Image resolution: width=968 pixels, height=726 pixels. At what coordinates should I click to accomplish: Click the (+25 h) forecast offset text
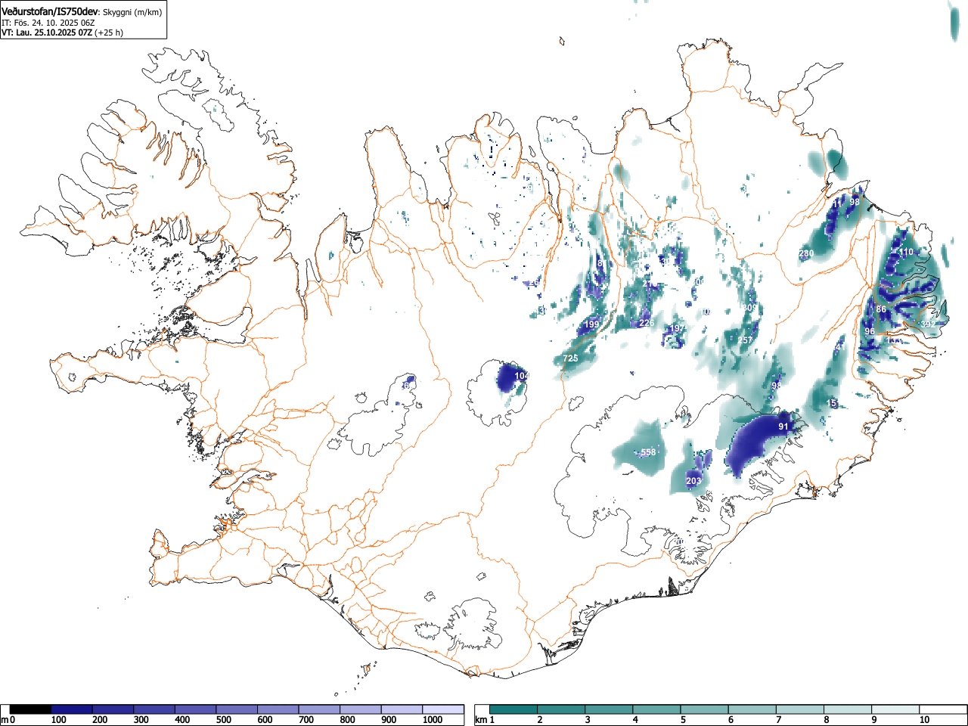109,33
